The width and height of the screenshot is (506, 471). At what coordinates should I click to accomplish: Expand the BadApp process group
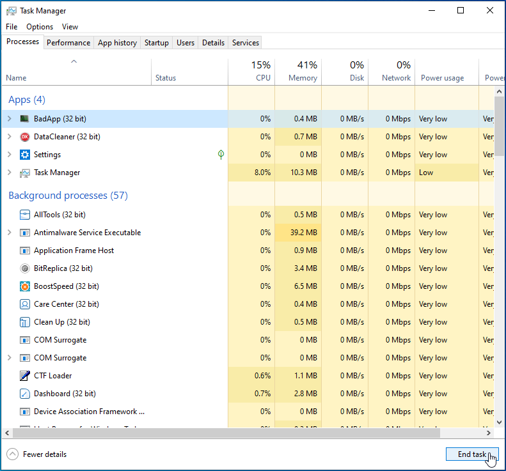click(9, 119)
